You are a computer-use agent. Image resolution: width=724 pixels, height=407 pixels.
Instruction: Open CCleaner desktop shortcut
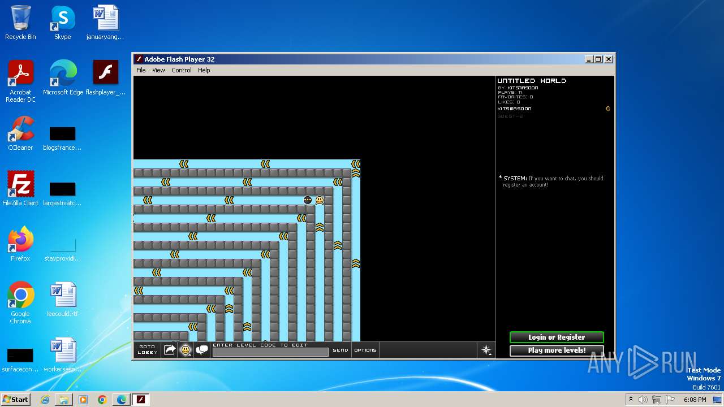(20, 133)
